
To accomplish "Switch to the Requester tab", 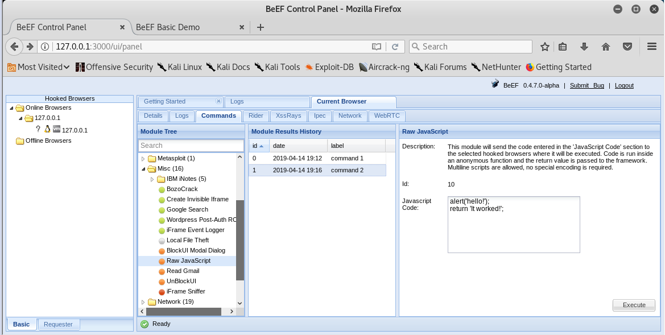I will pos(59,324).
